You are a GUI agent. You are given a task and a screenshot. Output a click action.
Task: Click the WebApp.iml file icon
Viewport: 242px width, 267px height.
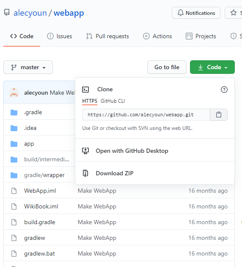coord(14,191)
